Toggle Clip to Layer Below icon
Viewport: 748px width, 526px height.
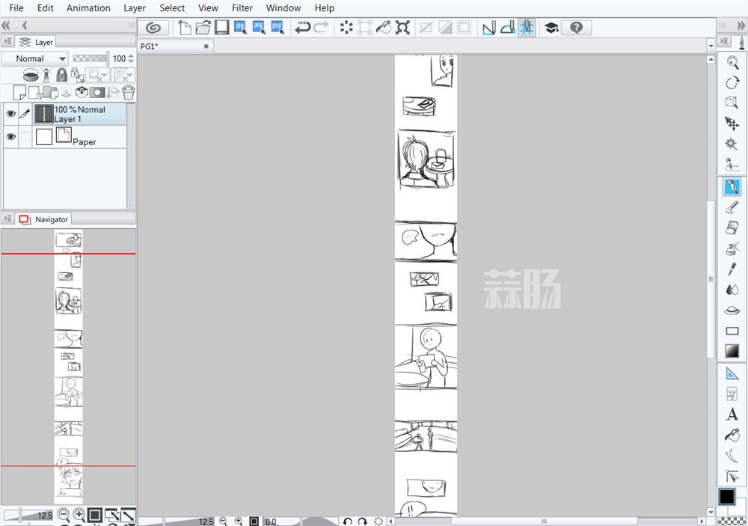click(31, 75)
